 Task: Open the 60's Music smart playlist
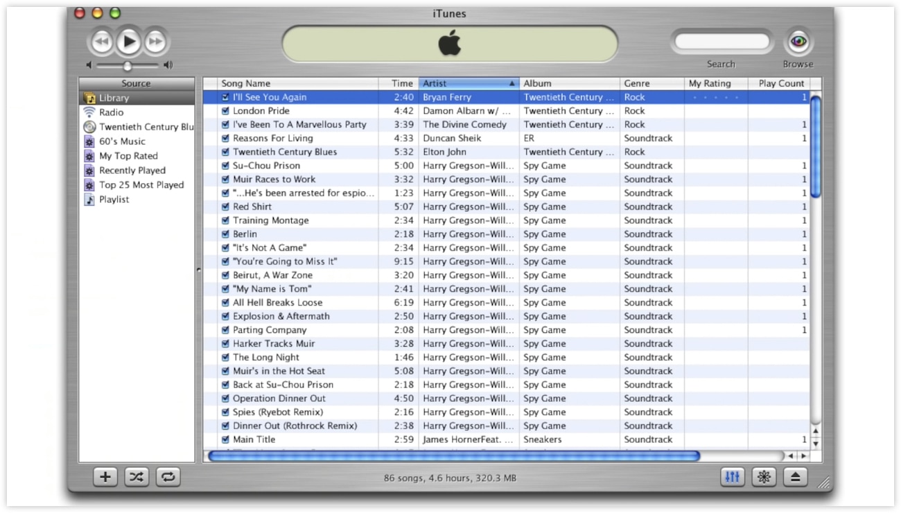(x=137, y=141)
